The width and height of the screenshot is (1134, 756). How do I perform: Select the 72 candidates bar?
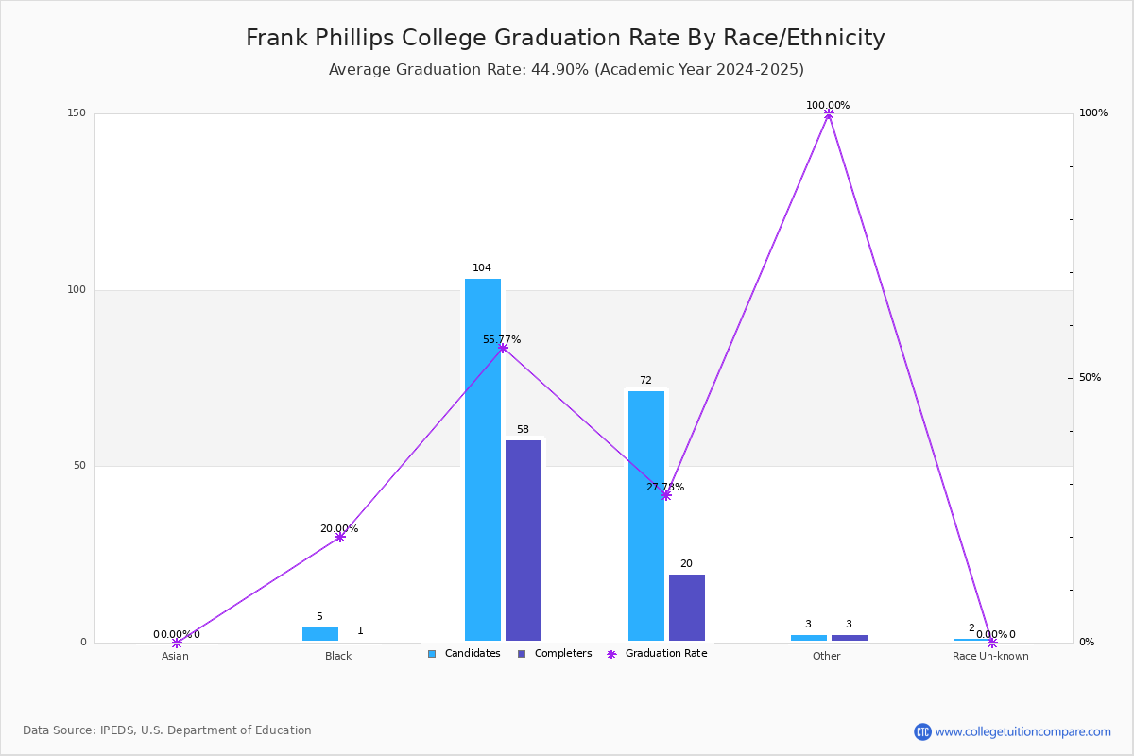pos(646,516)
